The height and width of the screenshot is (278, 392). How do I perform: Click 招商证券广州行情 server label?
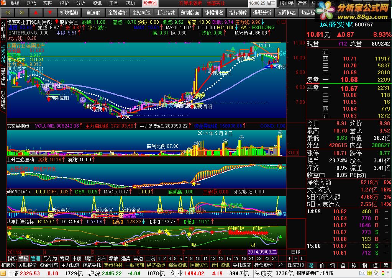(315, 273)
